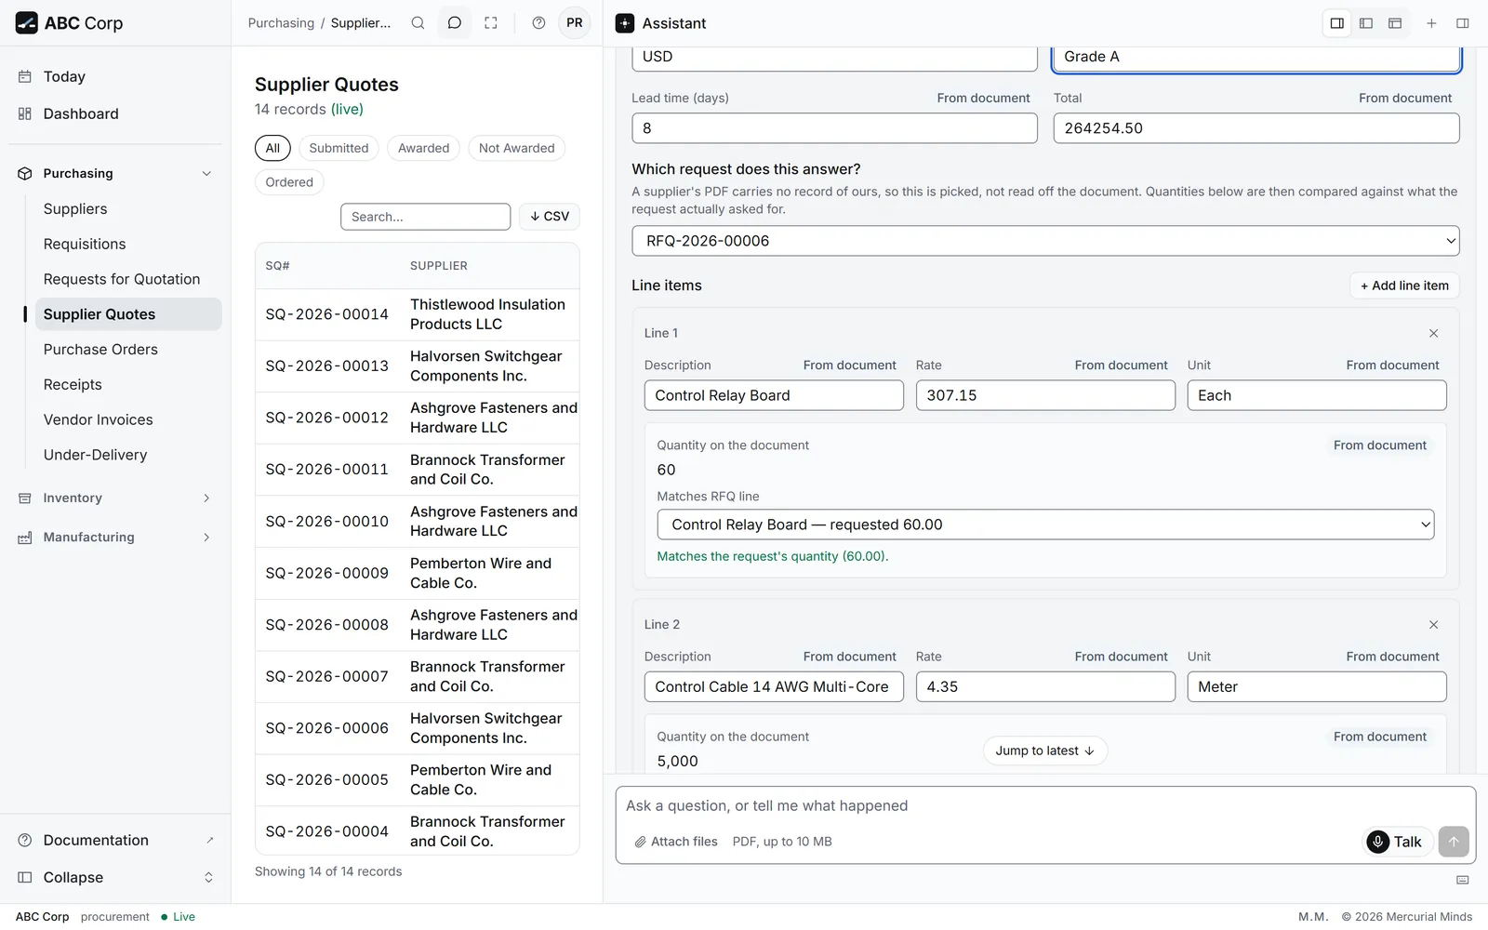Image resolution: width=1488 pixels, height=930 pixels.
Task: Filter quotes by Submitted
Action: [339, 148]
